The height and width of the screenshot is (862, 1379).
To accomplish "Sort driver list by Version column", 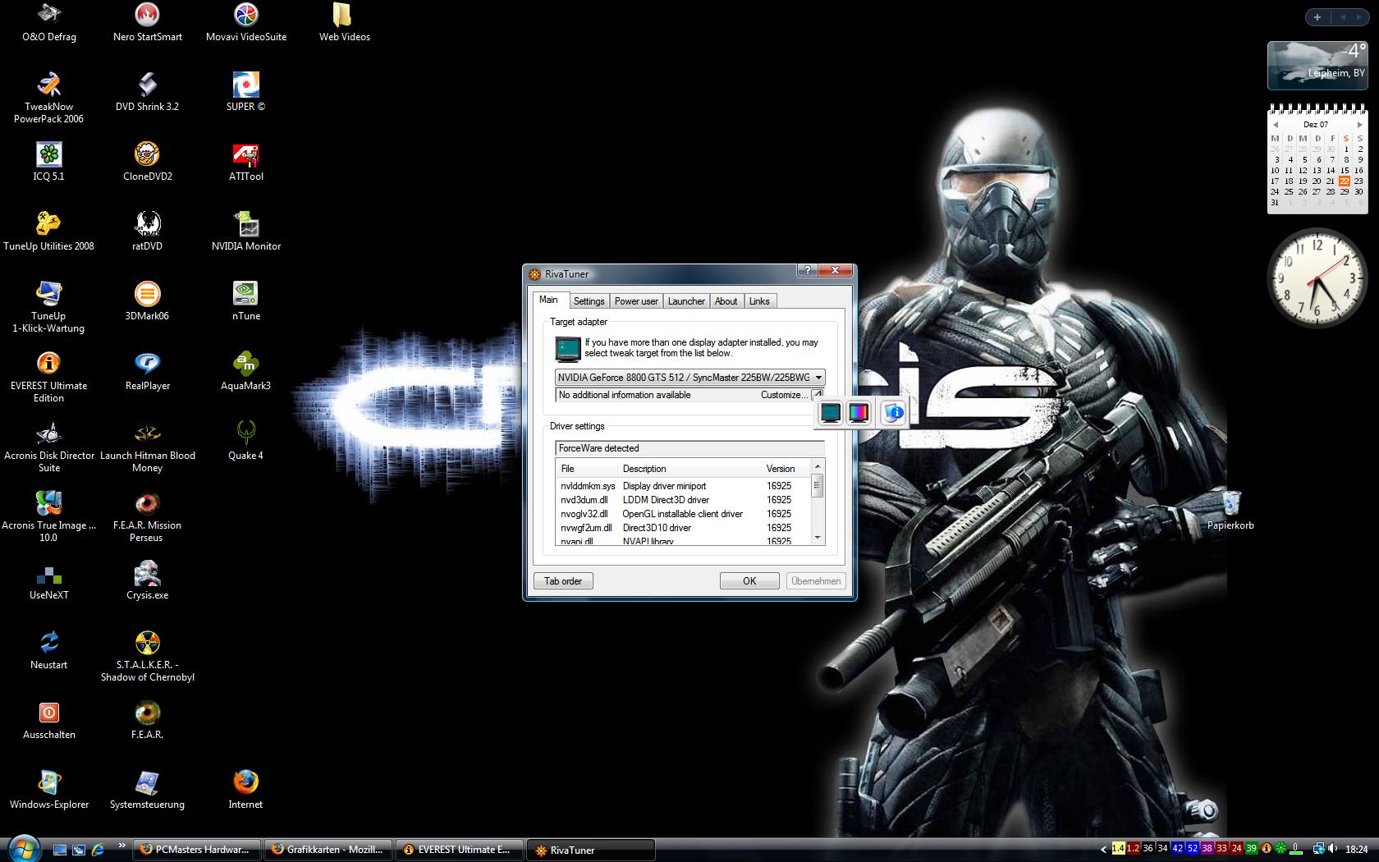I will coord(786,469).
